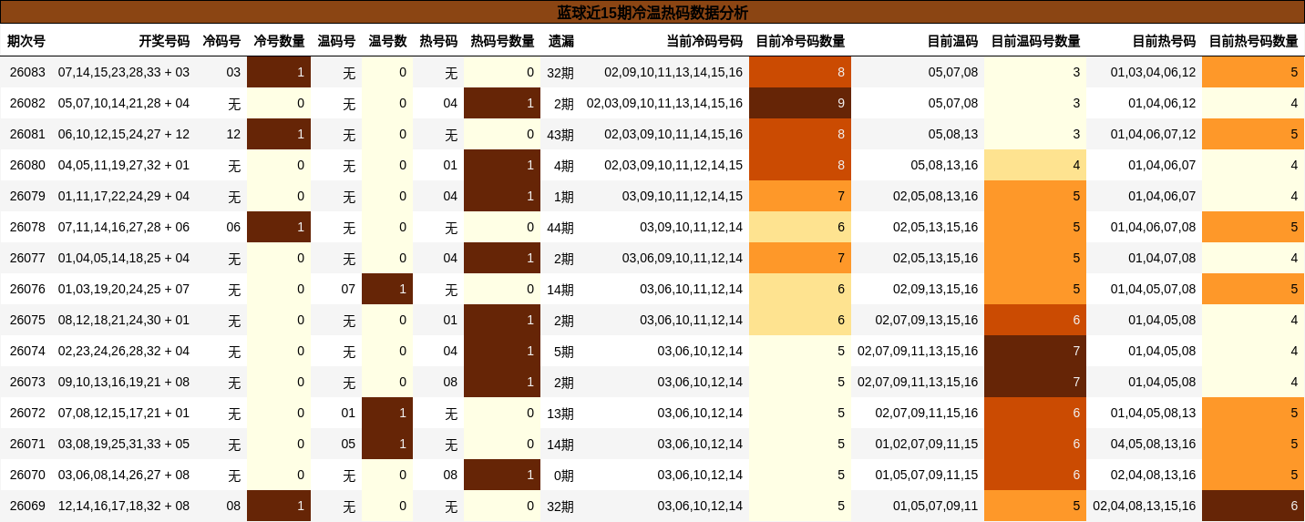Viewport: 1305px width, 522px height.
Task: Select the 开奖号码 column header
Action: click(164, 41)
